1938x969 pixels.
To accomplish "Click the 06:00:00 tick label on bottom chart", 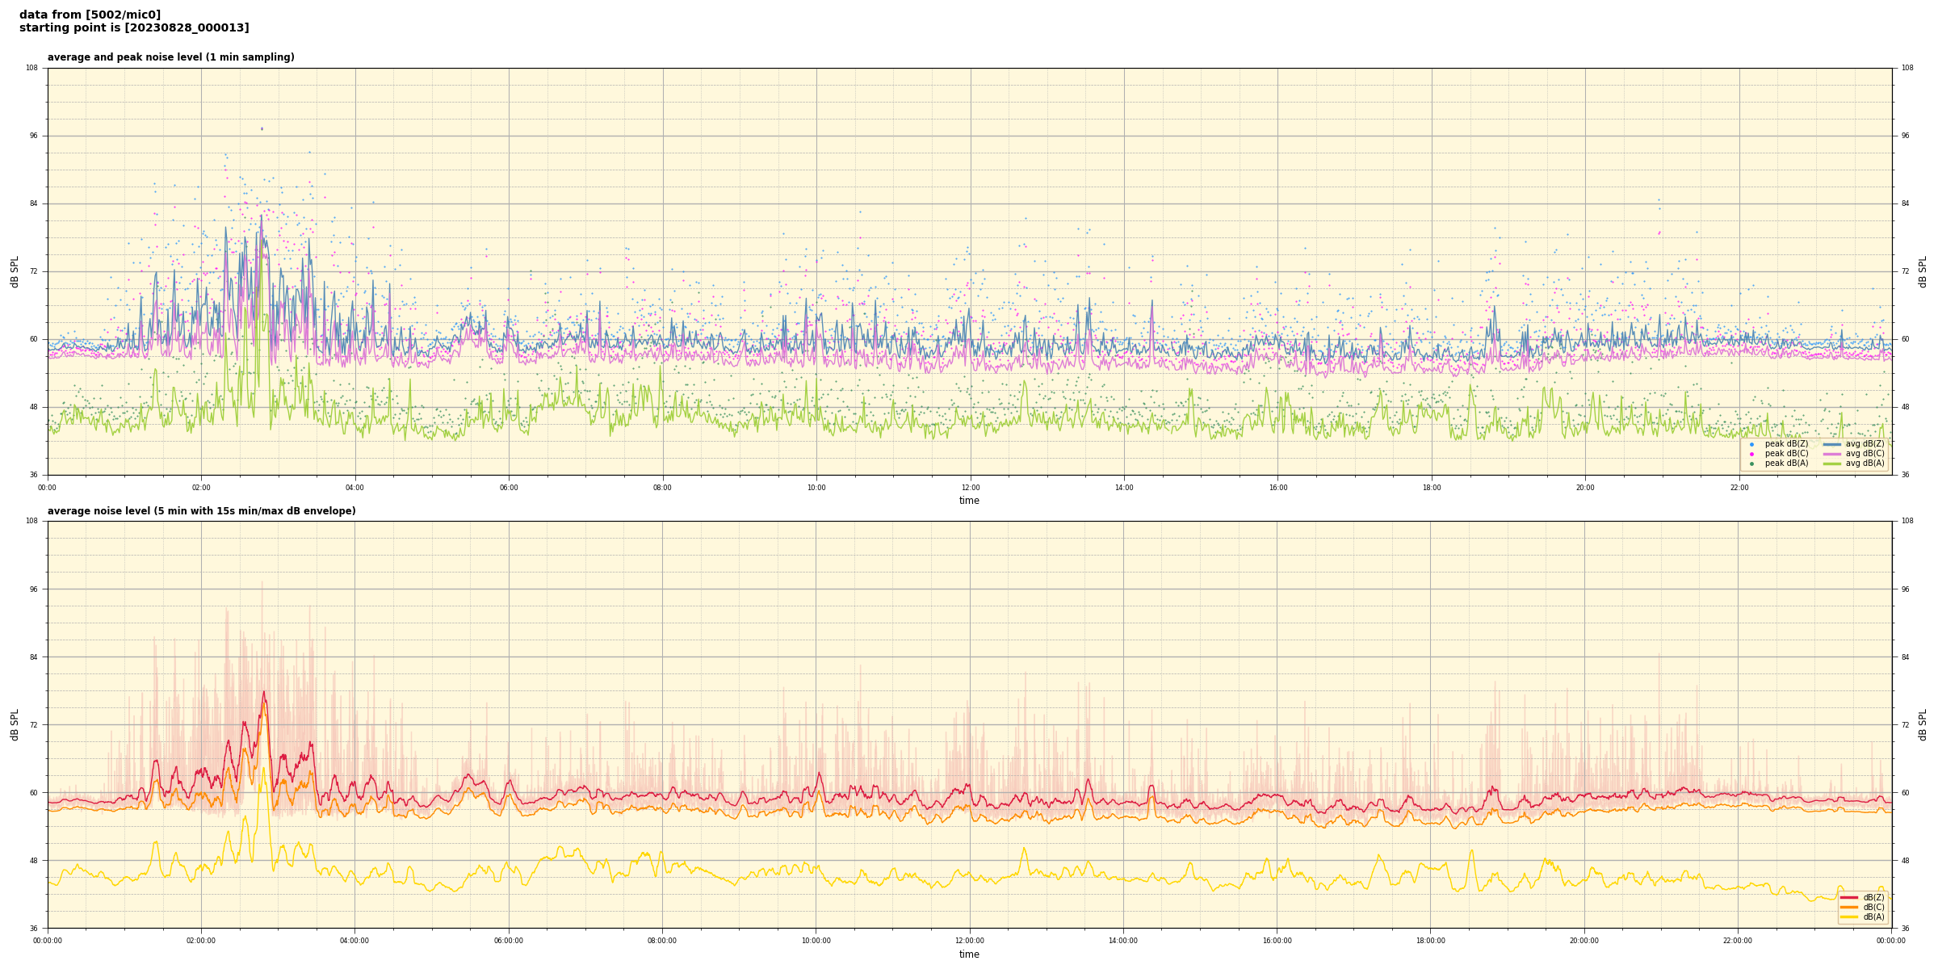I will [x=509, y=941].
